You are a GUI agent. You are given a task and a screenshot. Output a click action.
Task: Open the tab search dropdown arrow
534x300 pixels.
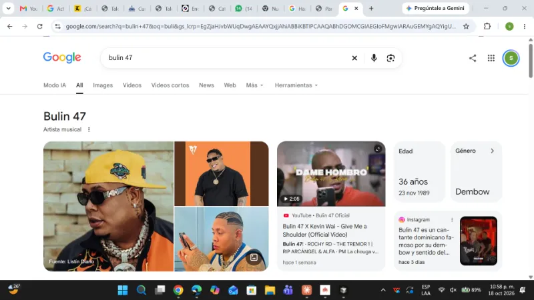pos(8,8)
